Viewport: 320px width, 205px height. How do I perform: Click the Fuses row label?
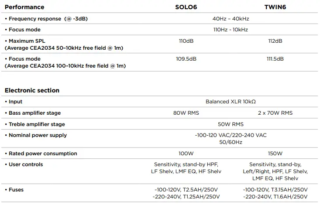16,190
